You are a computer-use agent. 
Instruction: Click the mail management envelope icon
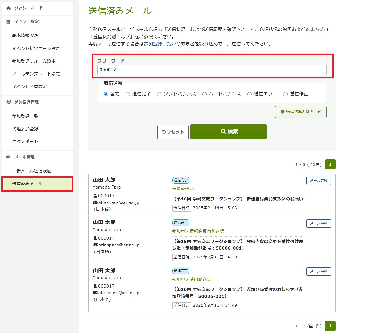pos(8,157)
